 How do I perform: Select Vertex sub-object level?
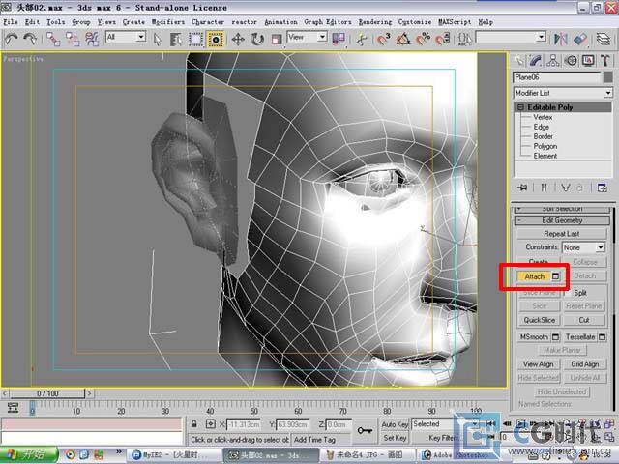[543, 117]
